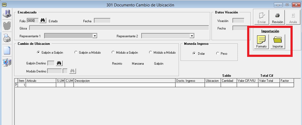Image resolution: width=302 pixels, height=125 pixels.
Task: Click the Glosa text field
Action: point(119,28)
